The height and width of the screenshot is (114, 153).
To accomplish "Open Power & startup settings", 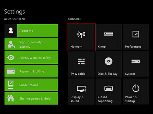I will point(136,91).
